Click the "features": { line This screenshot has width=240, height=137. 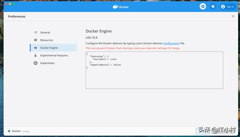click(99, 56)
